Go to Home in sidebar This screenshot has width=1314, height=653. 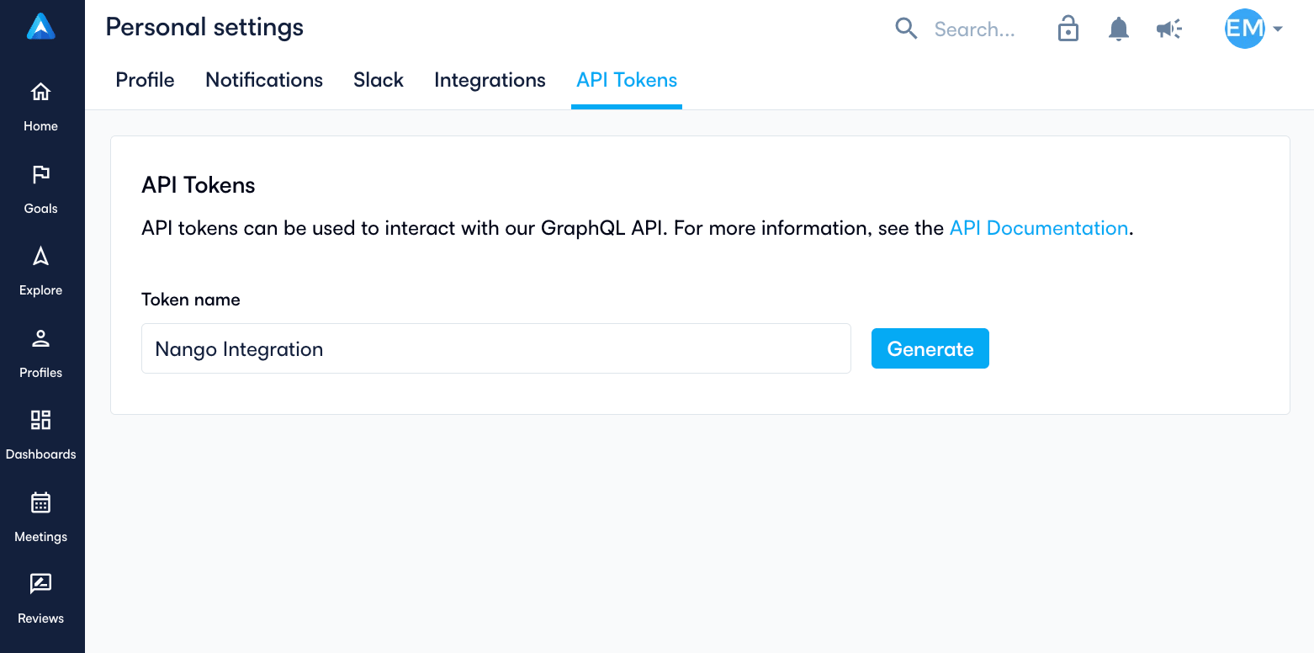40,92
